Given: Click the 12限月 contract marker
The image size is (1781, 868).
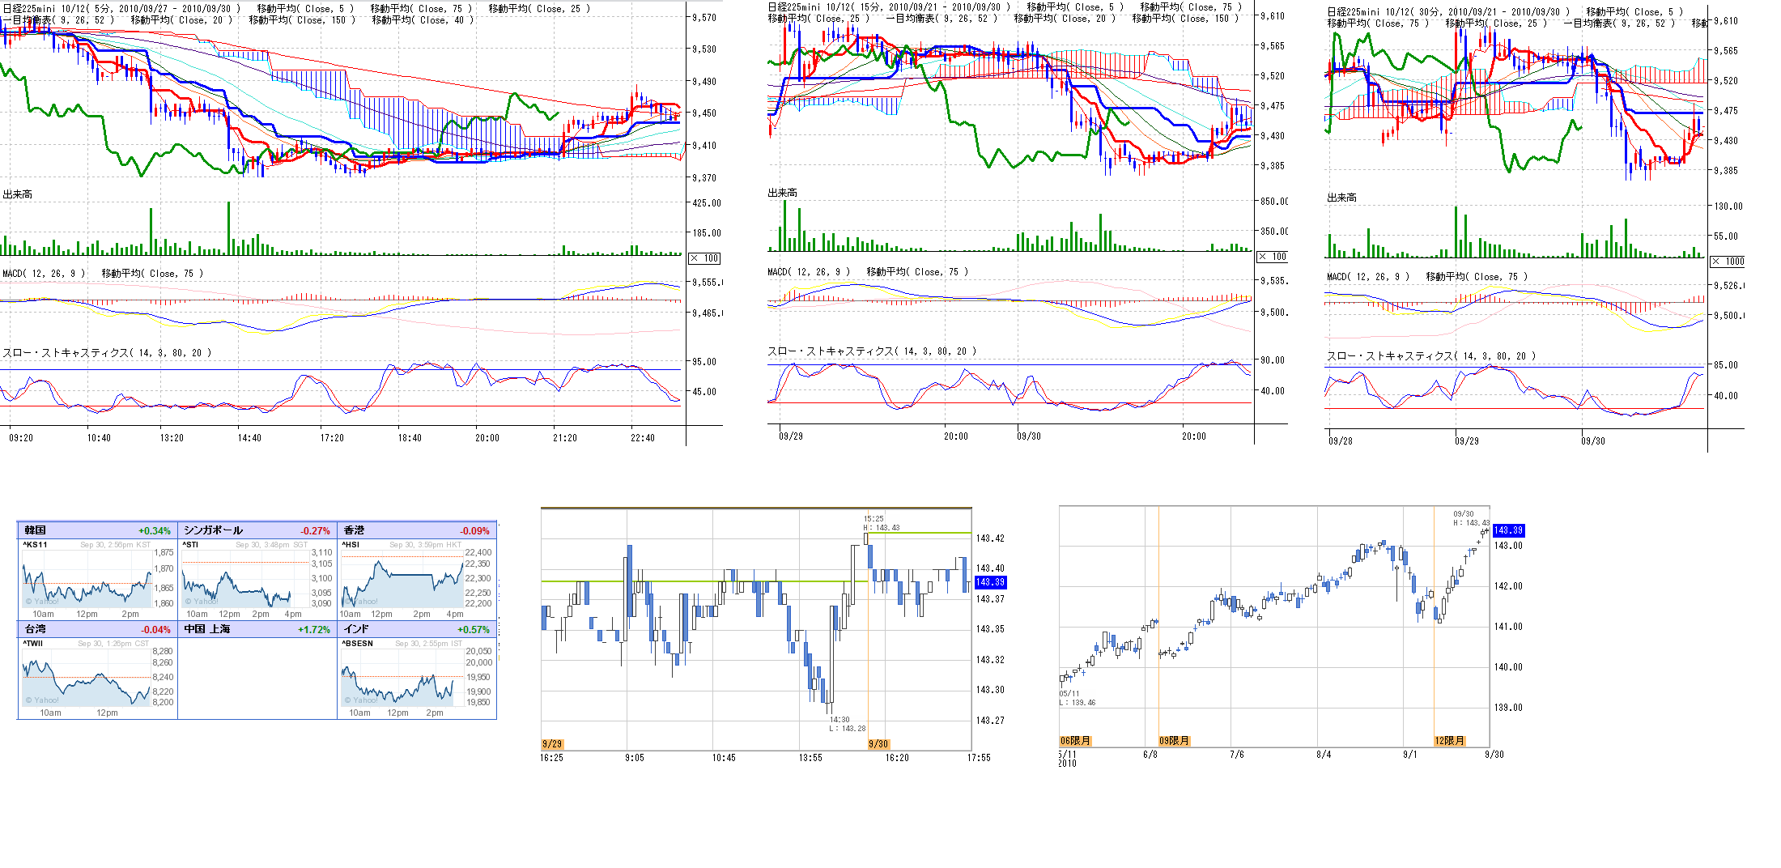Looking at the screenshot, I should [1449, 741].
